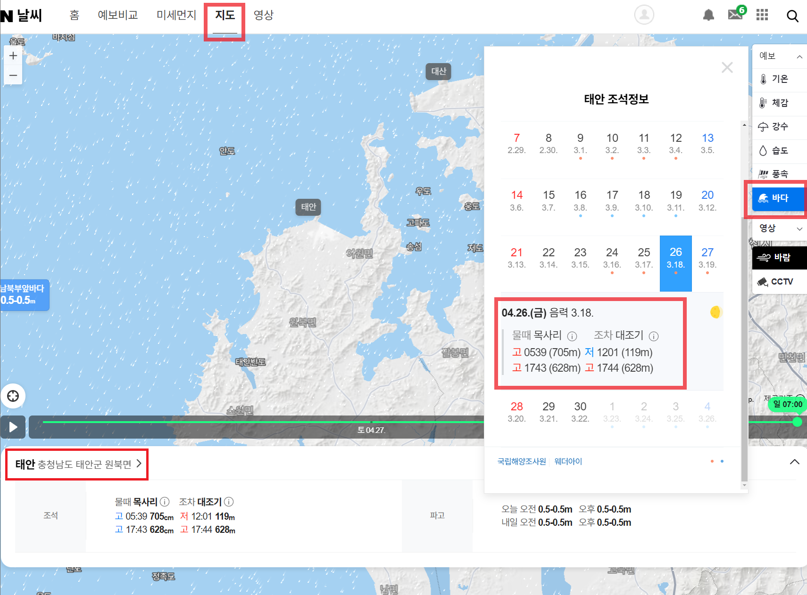Collapse the 예보 section chevron
Viewport: 807px width, 595px height.
click(x=799, y=56)
